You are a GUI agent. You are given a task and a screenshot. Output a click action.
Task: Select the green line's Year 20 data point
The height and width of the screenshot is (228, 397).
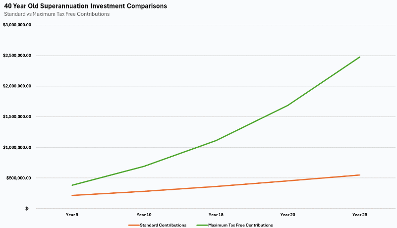point(288,105)
